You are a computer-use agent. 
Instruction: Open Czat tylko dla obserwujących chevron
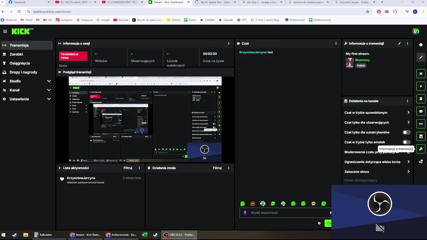(x=408, y=122)
